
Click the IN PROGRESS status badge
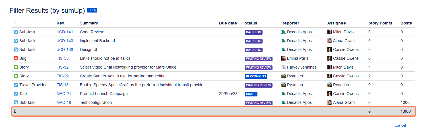click(256, 76)
